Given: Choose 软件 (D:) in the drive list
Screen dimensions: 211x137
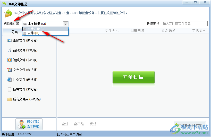Looking at the screenshot, I should point(46,33).
